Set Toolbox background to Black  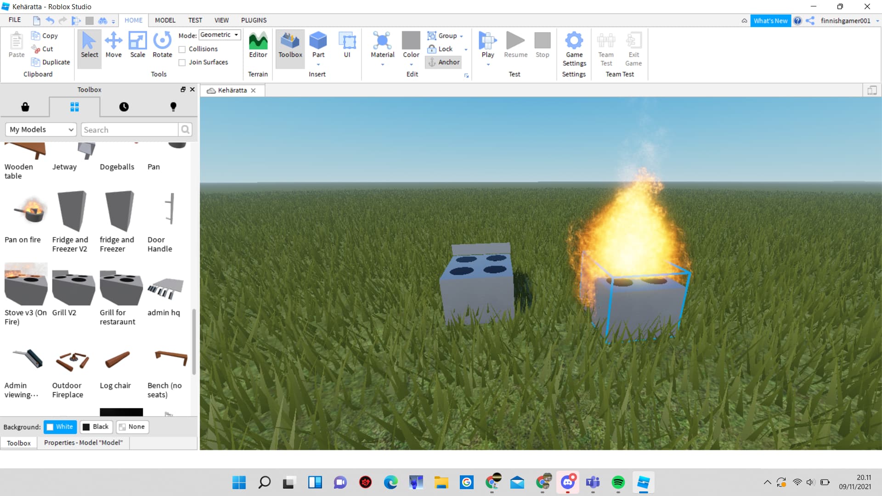pos(96,427)
